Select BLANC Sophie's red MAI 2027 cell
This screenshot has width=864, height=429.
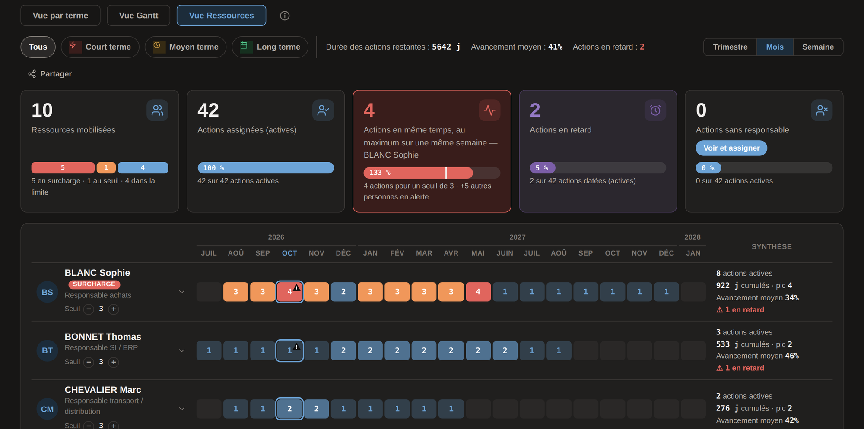point(478,292)
